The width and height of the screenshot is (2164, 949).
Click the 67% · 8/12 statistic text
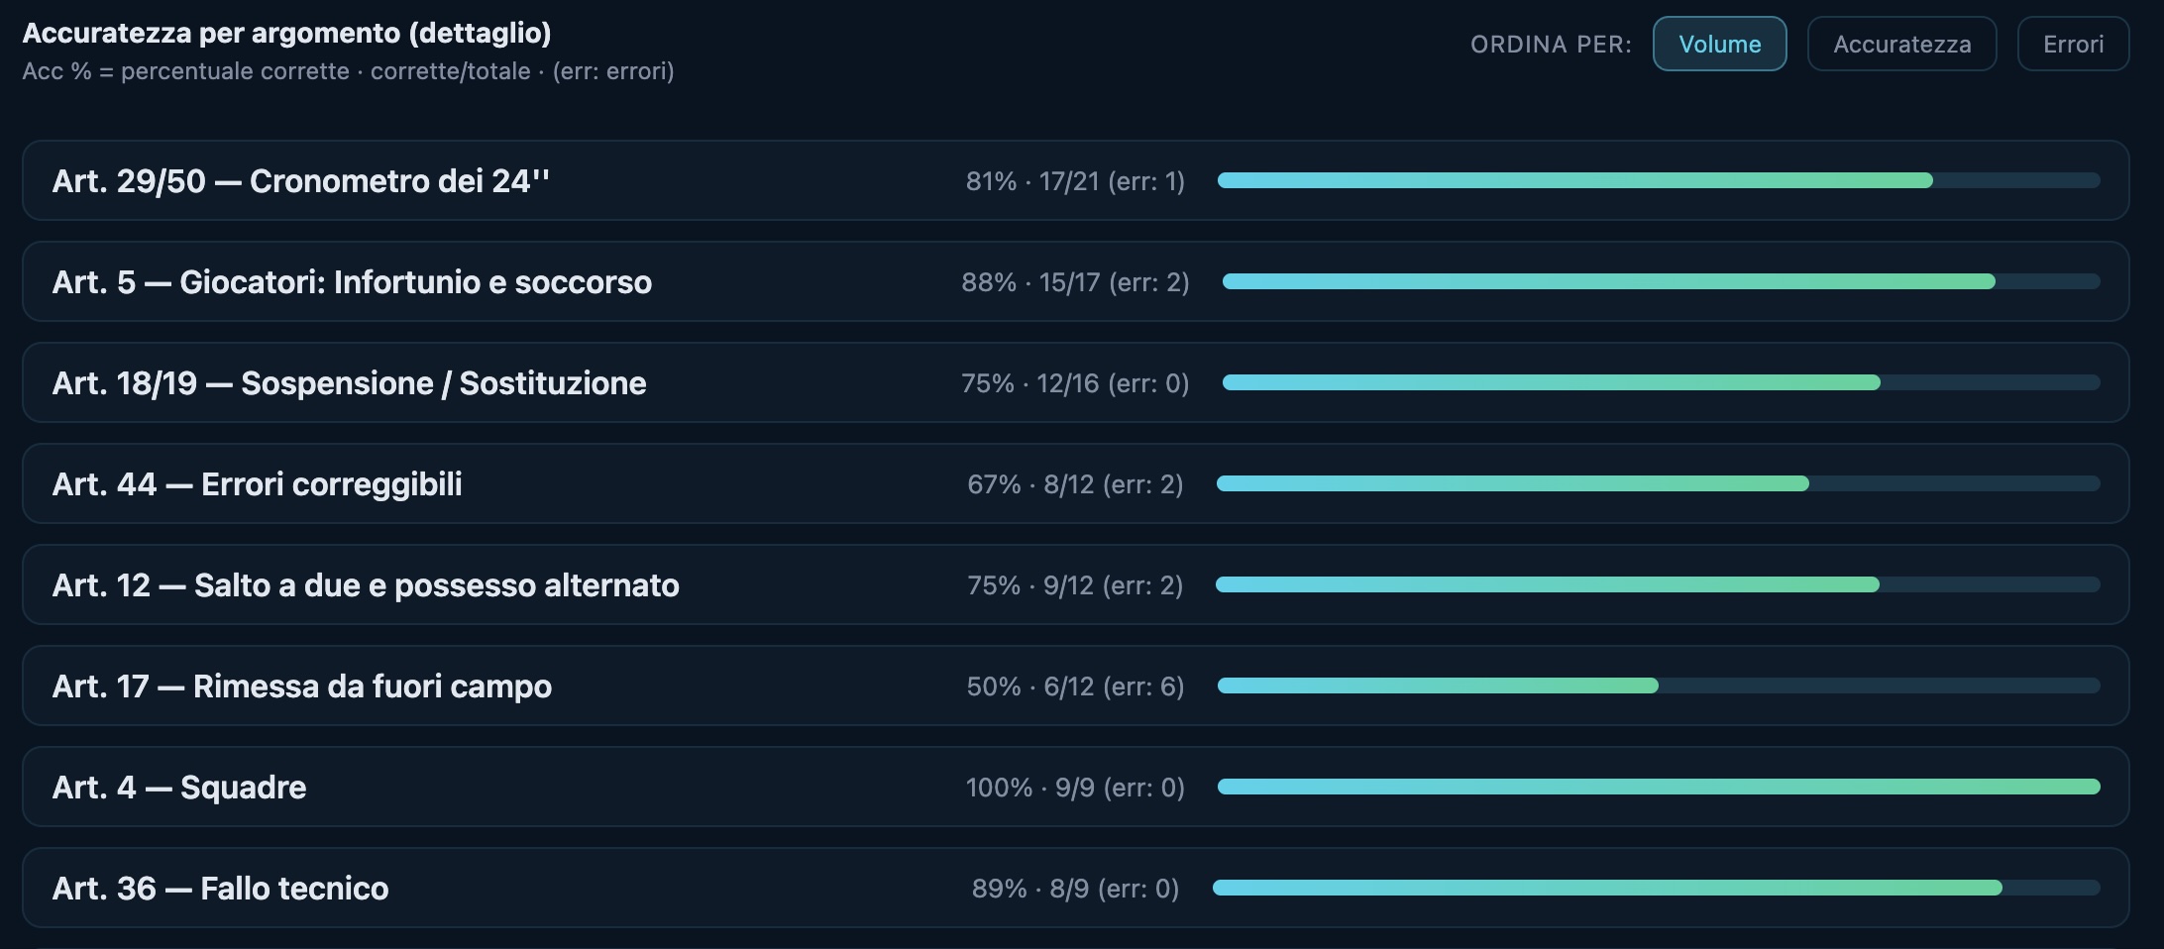(1075, 484)
